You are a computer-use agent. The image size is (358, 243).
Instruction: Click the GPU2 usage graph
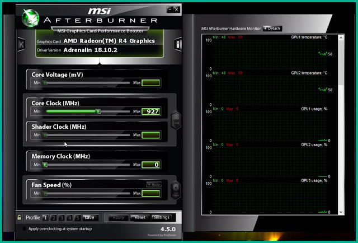(270, 162)
